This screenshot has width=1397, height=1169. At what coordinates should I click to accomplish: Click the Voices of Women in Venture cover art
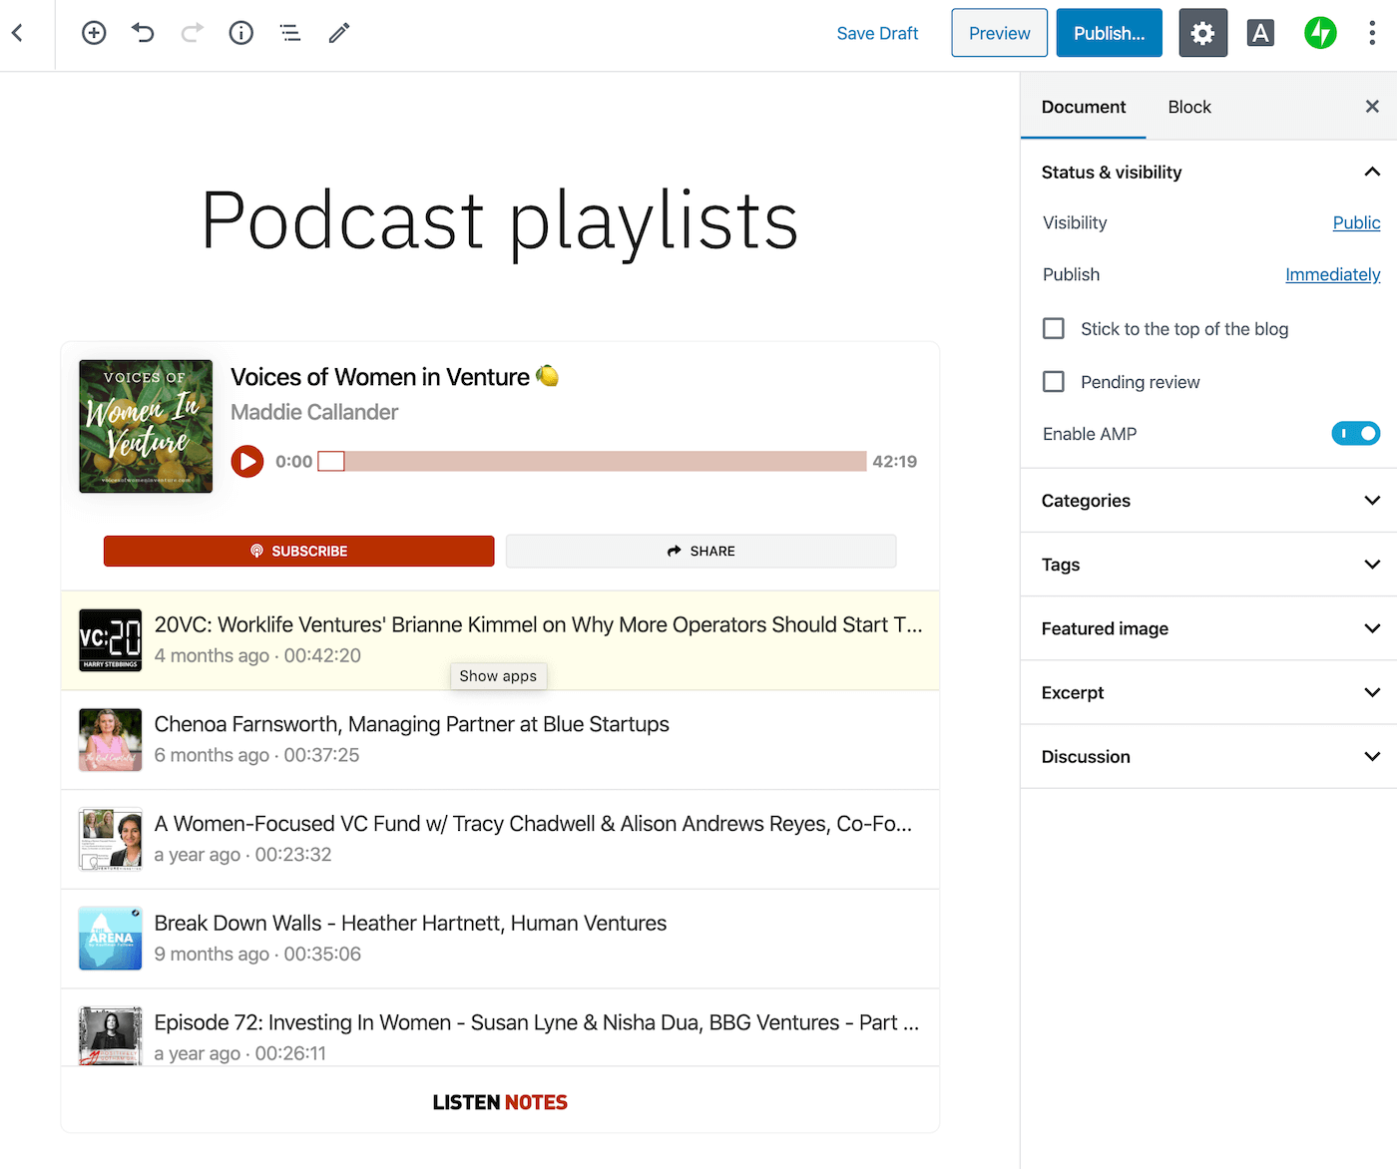point(146,426)
